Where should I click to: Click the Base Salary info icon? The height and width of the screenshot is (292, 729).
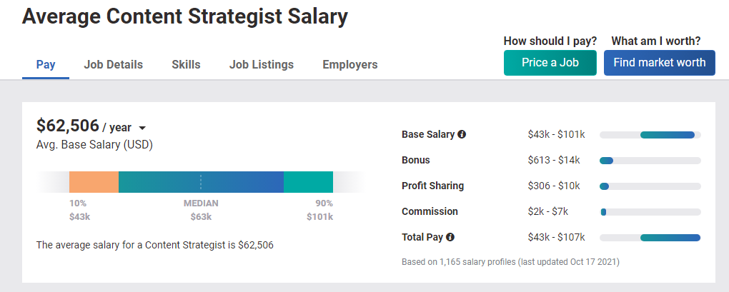coord(462,134)
